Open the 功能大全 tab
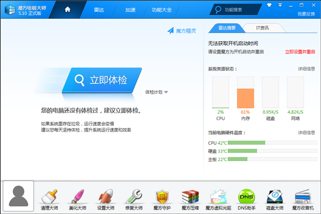Image resolution: width=321 pixels, height=214 pixels. [x=162, y=10]
